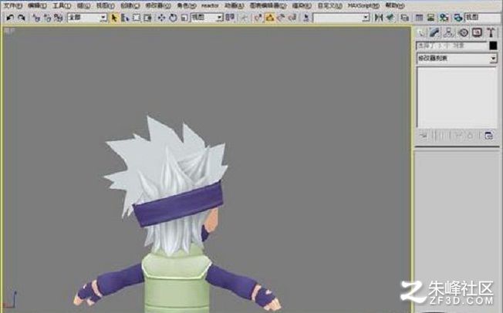This screenshot has height=313, width=503.
Task: Open the 工具 (Tools) menu
Action: click(62, 5)
